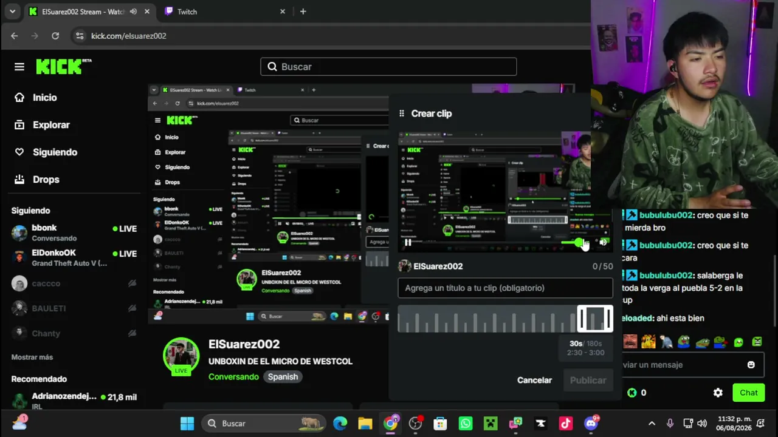Click the Kick points icon
The width and height of the screenshot is (778, 437).
click(632, 393)
